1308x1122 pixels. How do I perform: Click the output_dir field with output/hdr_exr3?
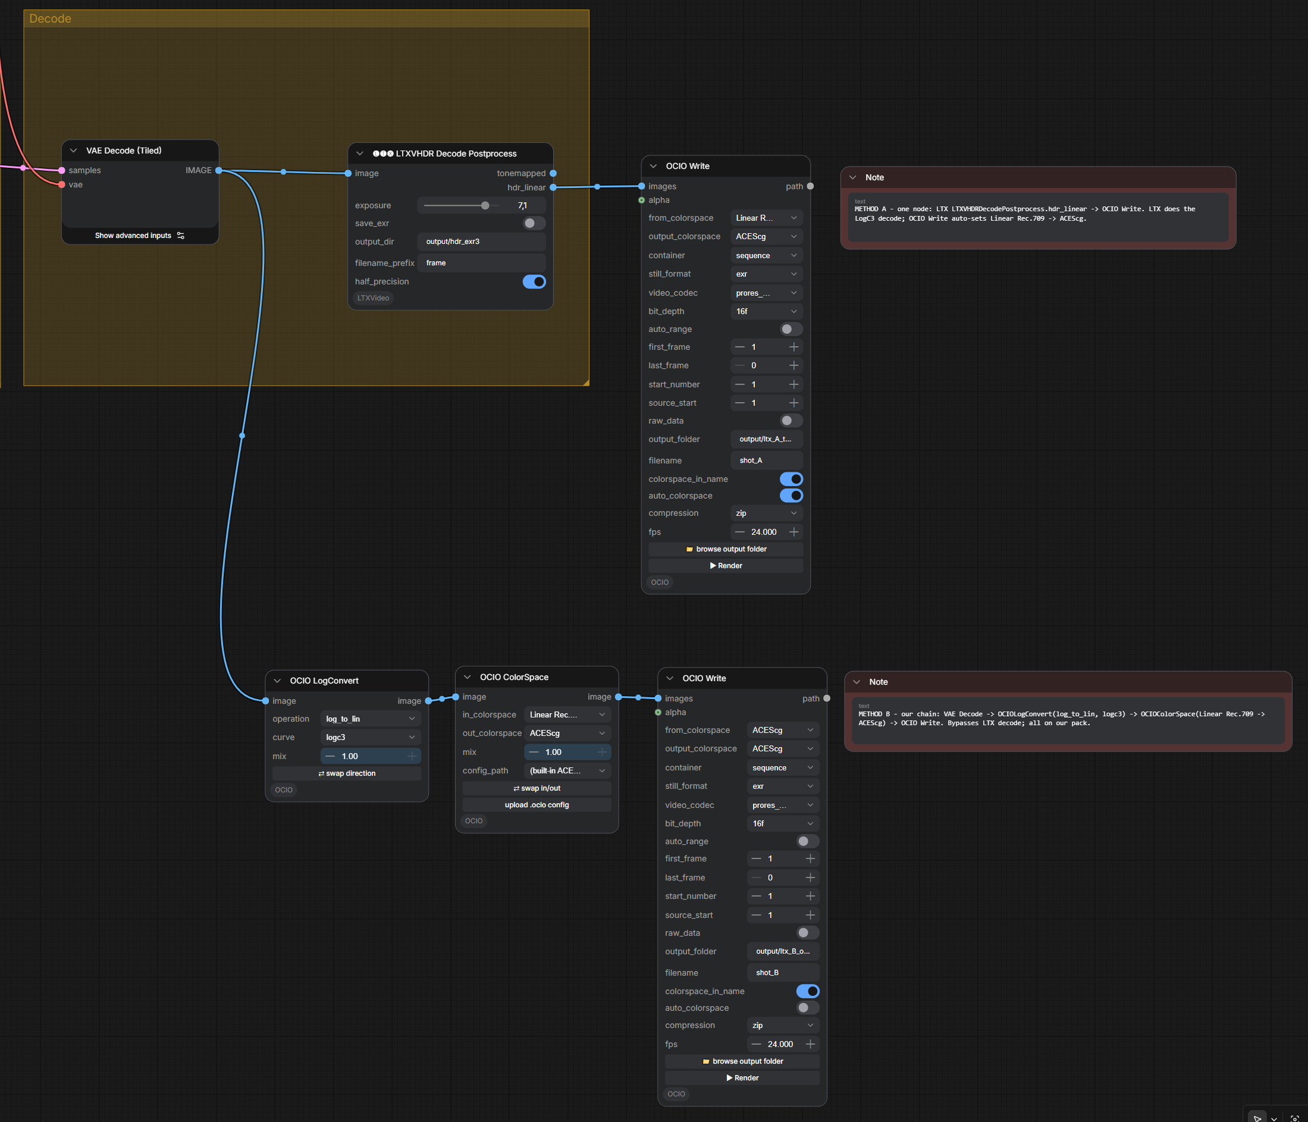[x=481, y=241]
